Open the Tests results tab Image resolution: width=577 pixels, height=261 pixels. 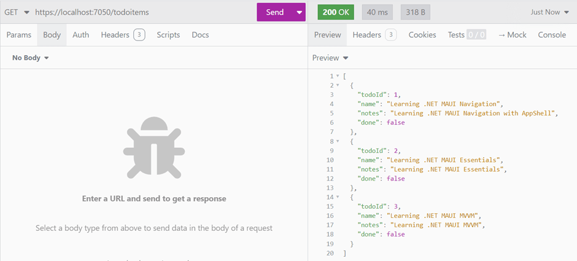[x=467, y=35]
